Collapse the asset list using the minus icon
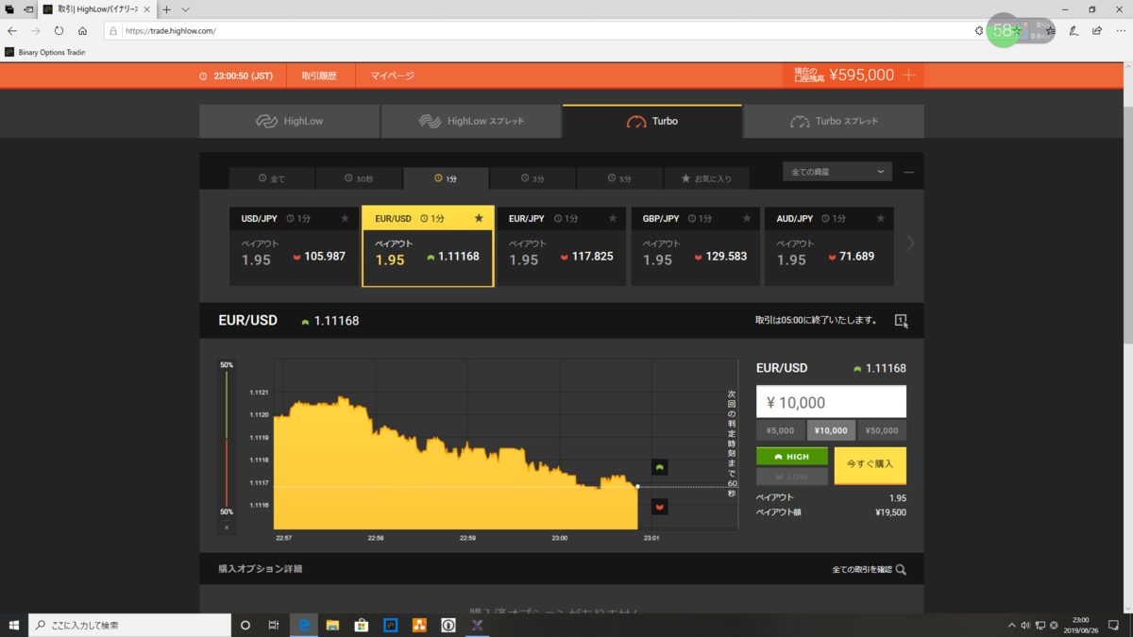Screen dimensions: 1133x637 pos(909,173)
